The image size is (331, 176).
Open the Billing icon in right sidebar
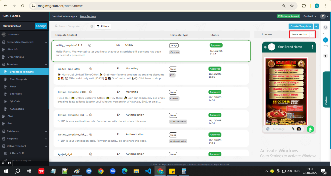325,40
